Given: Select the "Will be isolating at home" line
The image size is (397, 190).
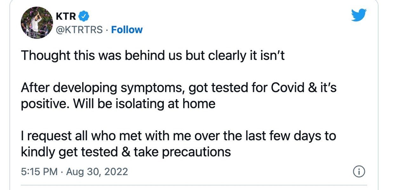Looking at the screenshot, I should click(x=144, y=104).
